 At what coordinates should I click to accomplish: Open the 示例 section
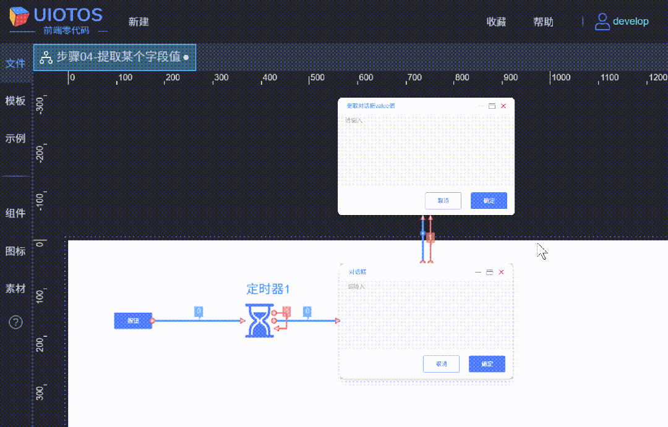(15, 138)
